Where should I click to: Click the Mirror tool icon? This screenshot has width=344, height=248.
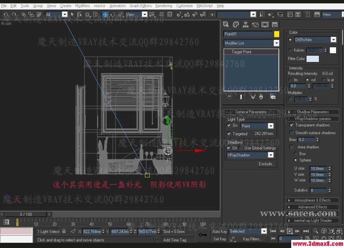tap(262, 15)
